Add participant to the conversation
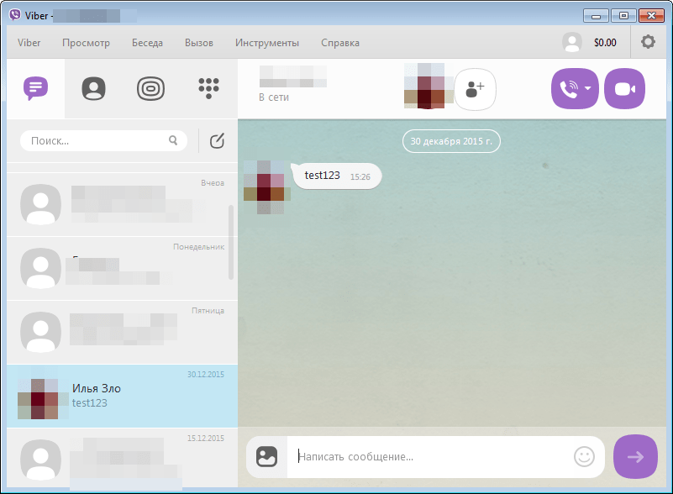The width and height of the screenshot is (673, 494). (476, 89)
